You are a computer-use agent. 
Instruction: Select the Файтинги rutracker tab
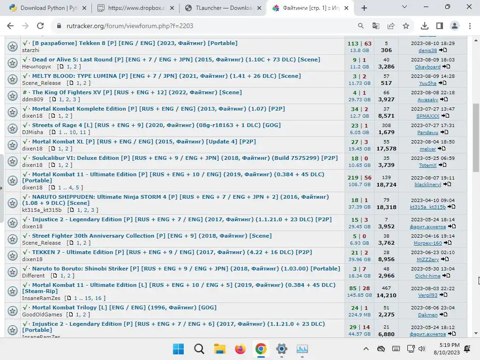pyautogui.click(x=311, y=8)
